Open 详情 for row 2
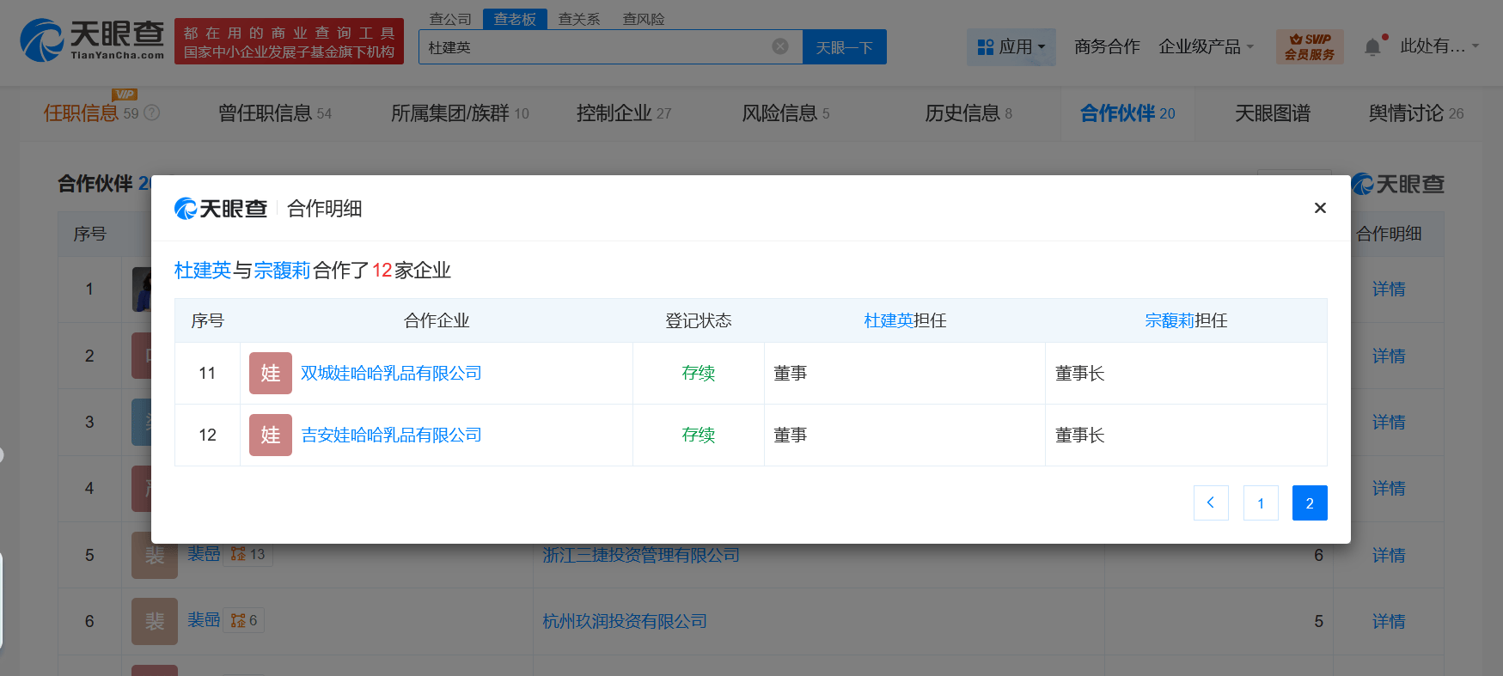 (1389, 356)
